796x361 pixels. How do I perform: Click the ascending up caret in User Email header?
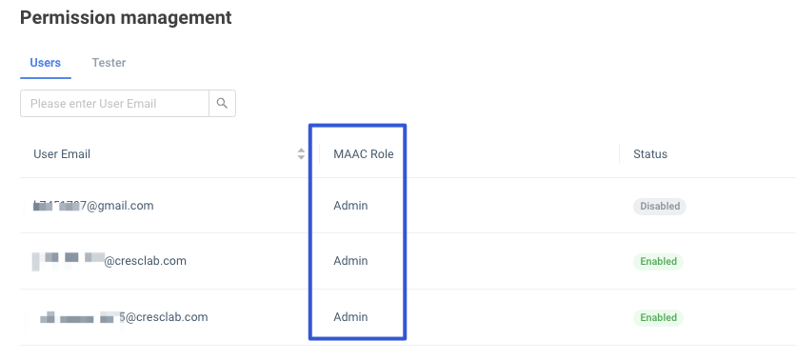click(301, 150)
